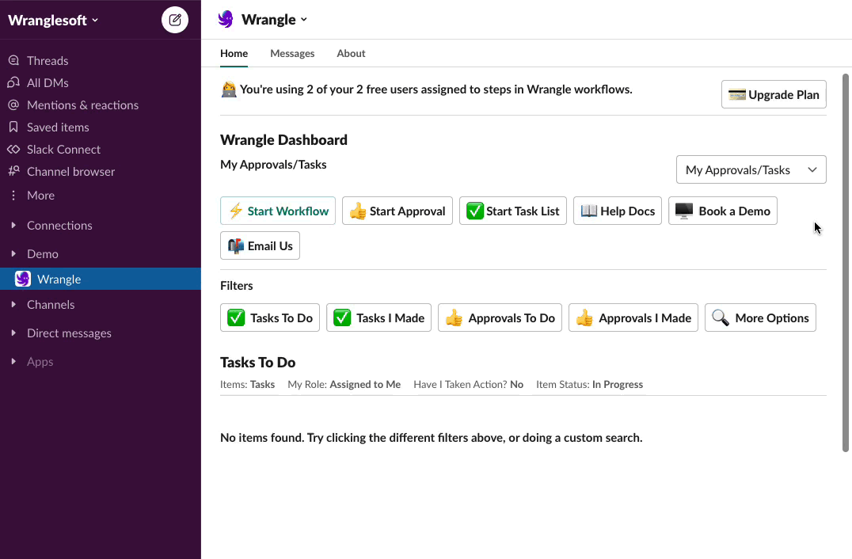Switch to the About tab
This screenshot has height=559, width=852.
(351, 53)
